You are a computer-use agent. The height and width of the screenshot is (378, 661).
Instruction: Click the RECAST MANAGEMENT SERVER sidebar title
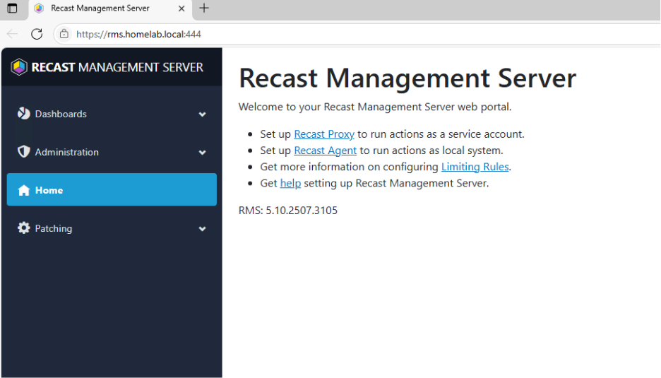click(x=117, y=67)
